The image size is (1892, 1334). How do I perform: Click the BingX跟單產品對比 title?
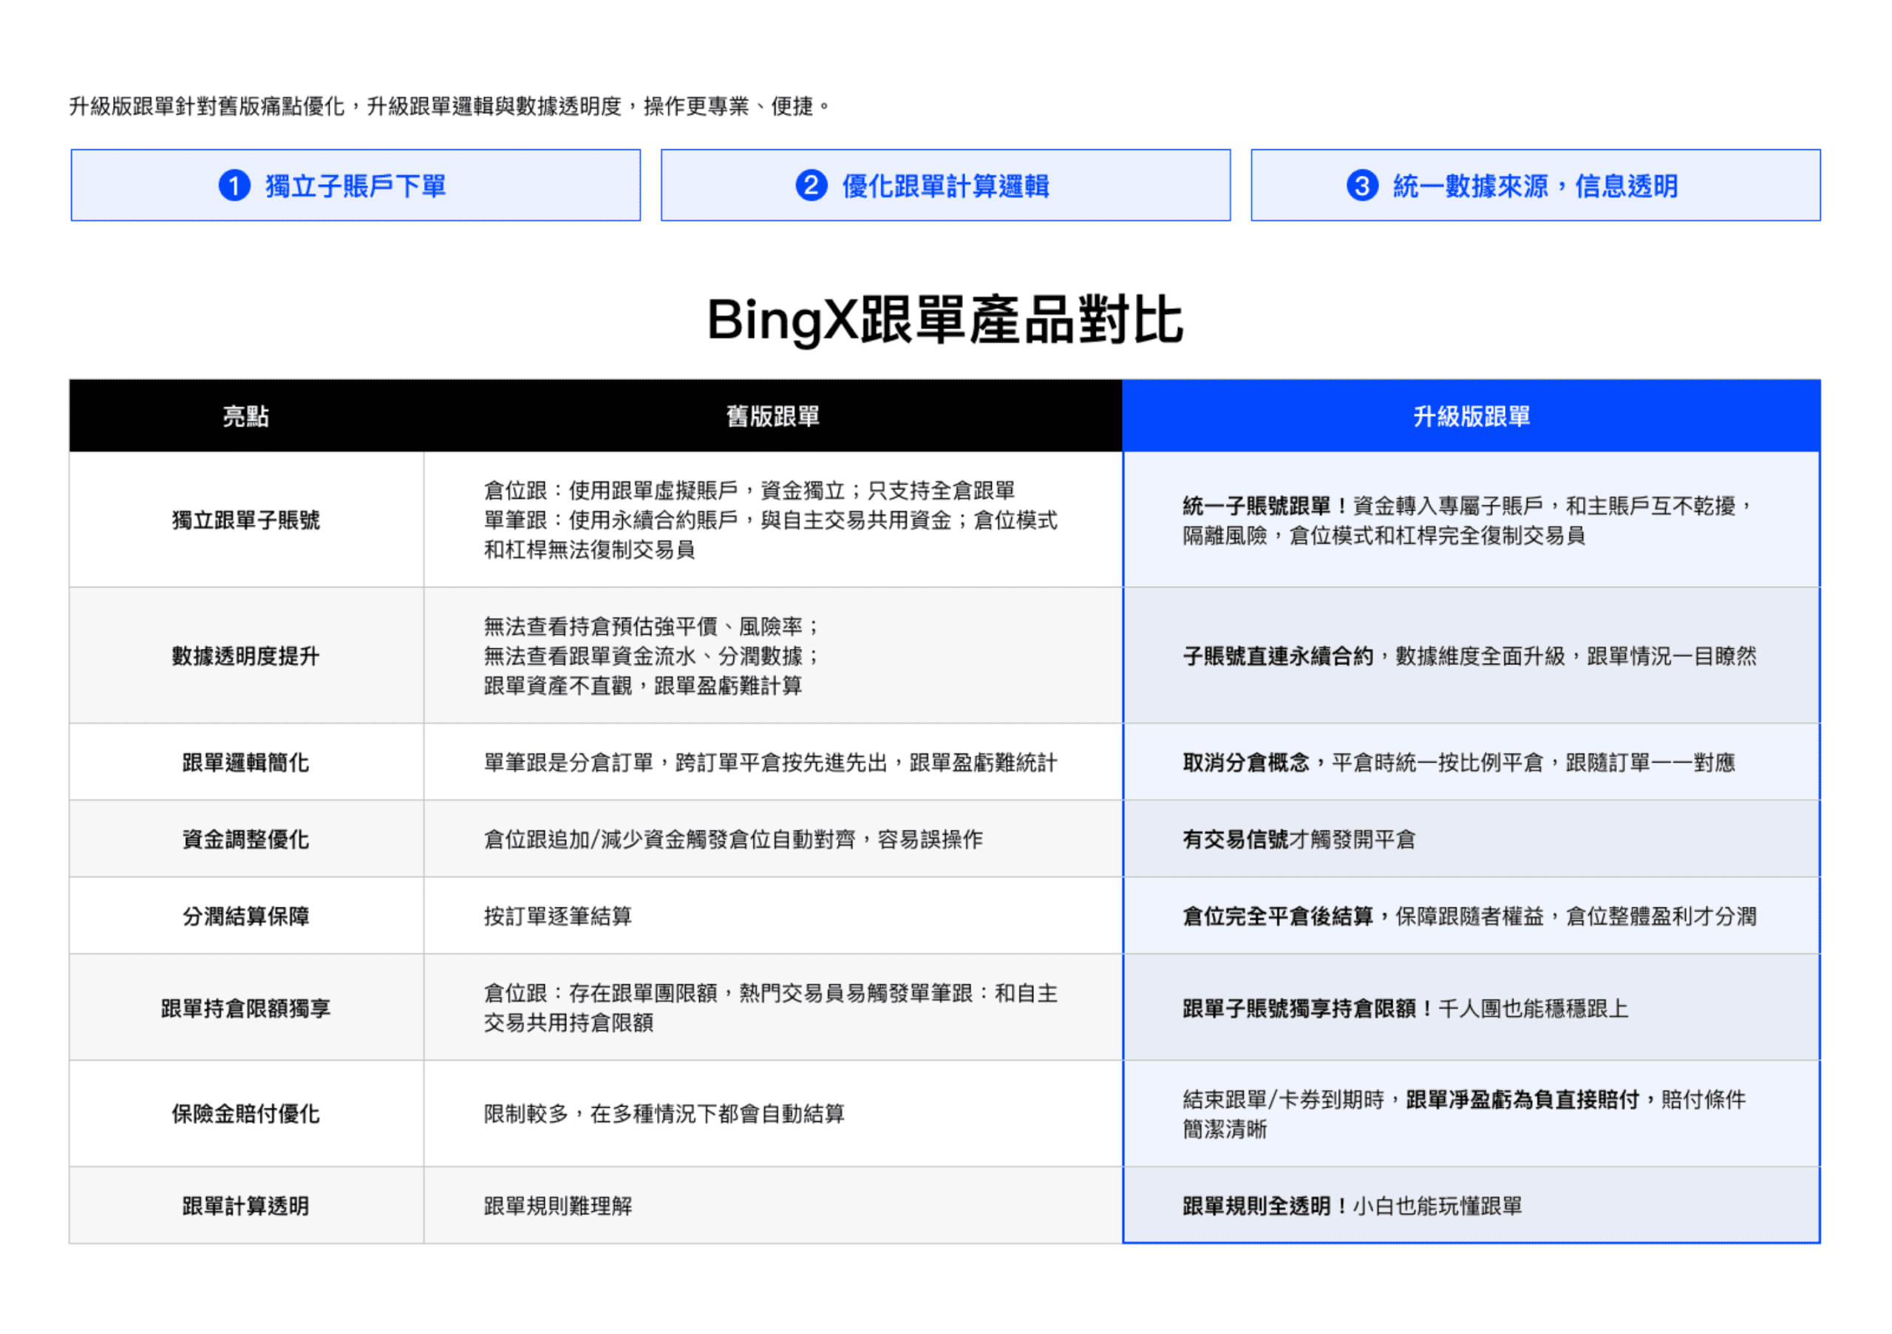coord(945,321)
